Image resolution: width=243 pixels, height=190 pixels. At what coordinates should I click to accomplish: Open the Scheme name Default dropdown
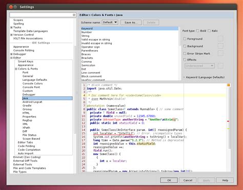click(110, 23)
